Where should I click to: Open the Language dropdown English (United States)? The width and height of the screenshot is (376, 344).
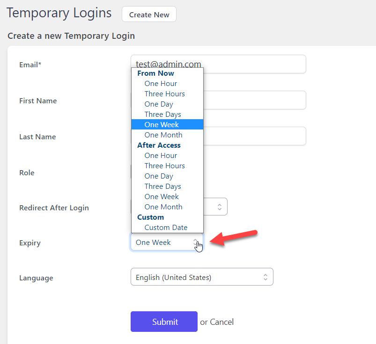coord(202,277)
